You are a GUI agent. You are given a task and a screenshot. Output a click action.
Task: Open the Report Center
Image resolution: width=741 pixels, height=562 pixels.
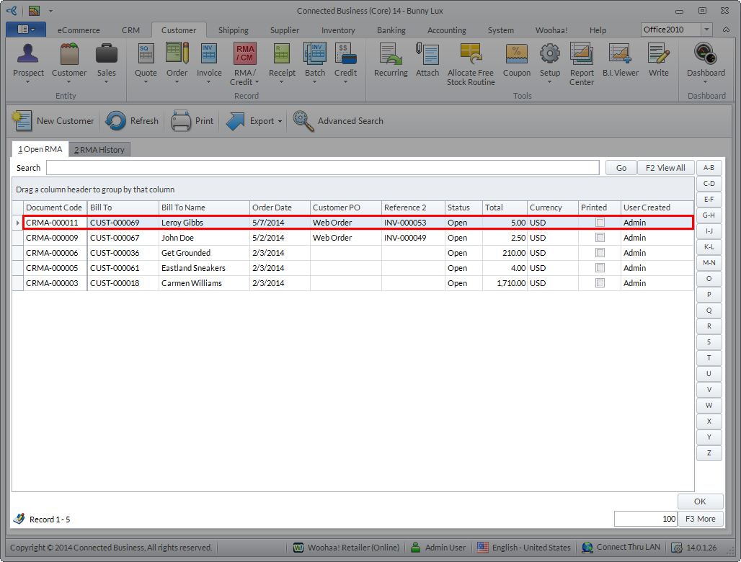click(x=582, y=55)
